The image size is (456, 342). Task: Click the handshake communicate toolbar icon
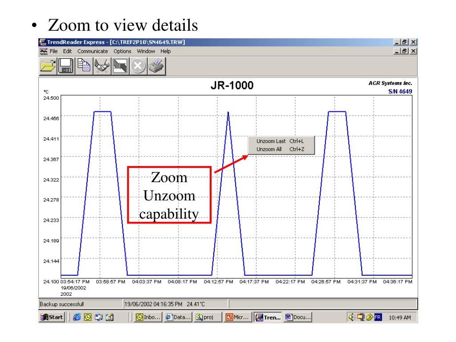point(102,66)
